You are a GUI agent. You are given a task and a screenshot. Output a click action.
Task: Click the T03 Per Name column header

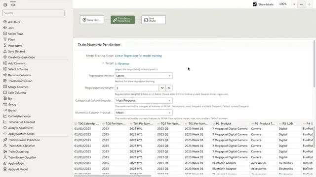tap(169, 123)
